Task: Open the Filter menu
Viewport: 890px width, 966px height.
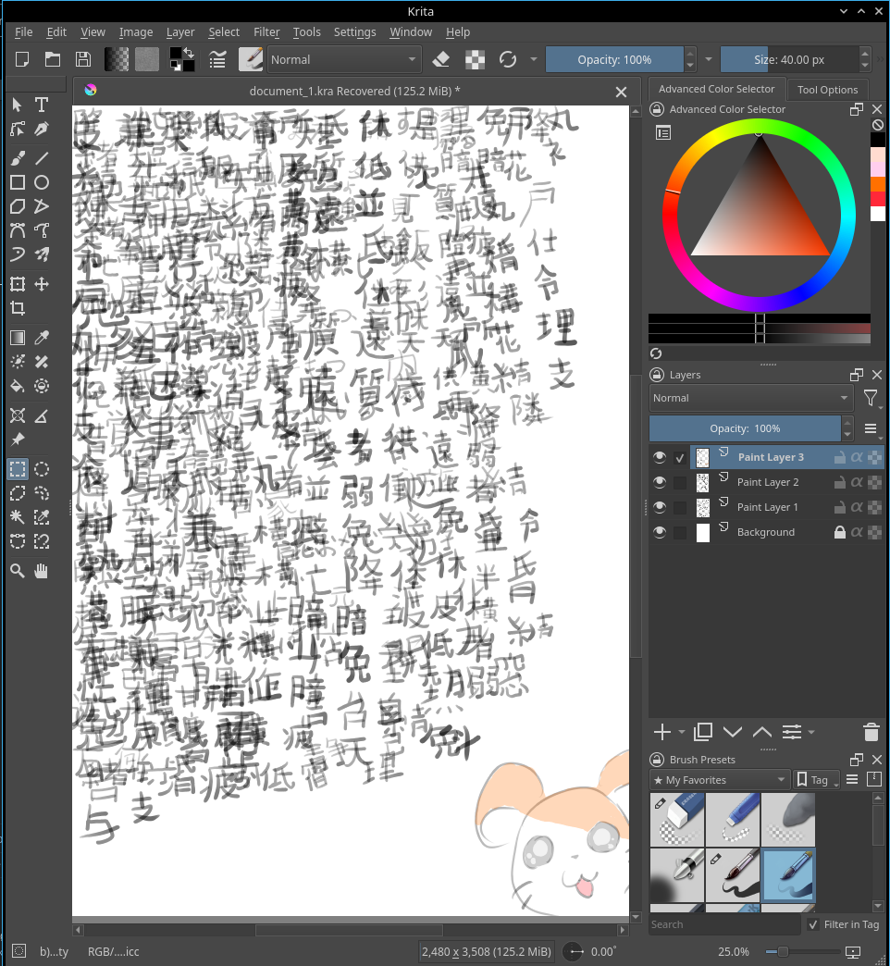Action: (x=266, y=32)
